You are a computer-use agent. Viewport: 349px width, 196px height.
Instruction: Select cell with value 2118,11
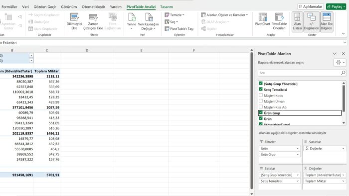[x=47, y=76]
